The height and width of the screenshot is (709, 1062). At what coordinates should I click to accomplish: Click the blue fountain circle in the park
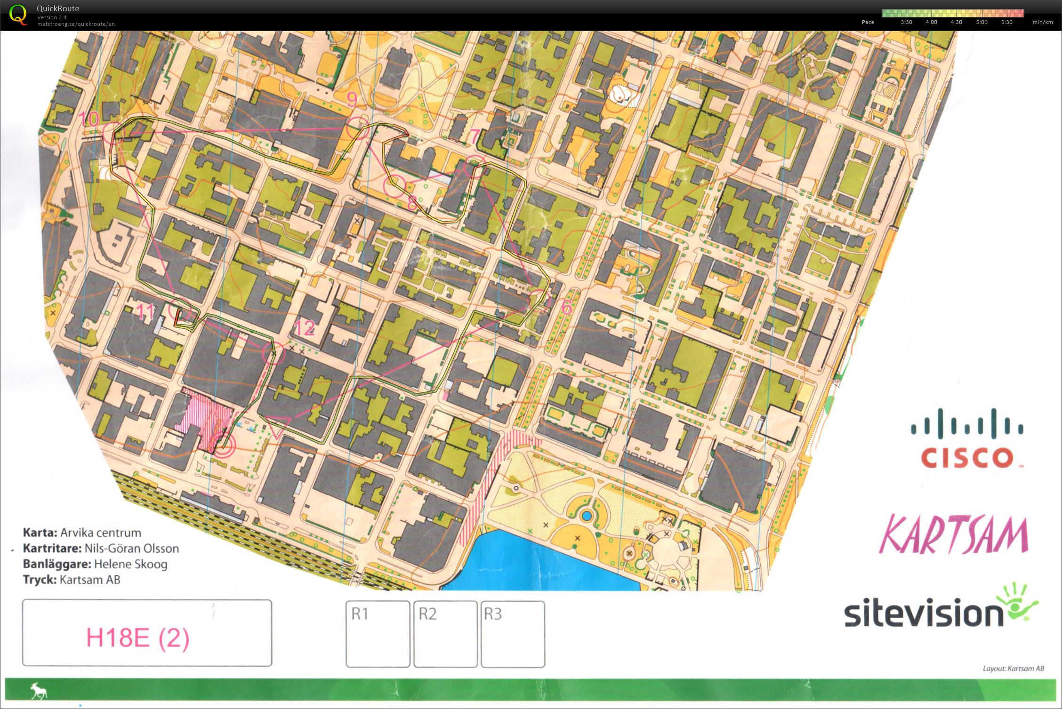point(586,516)
